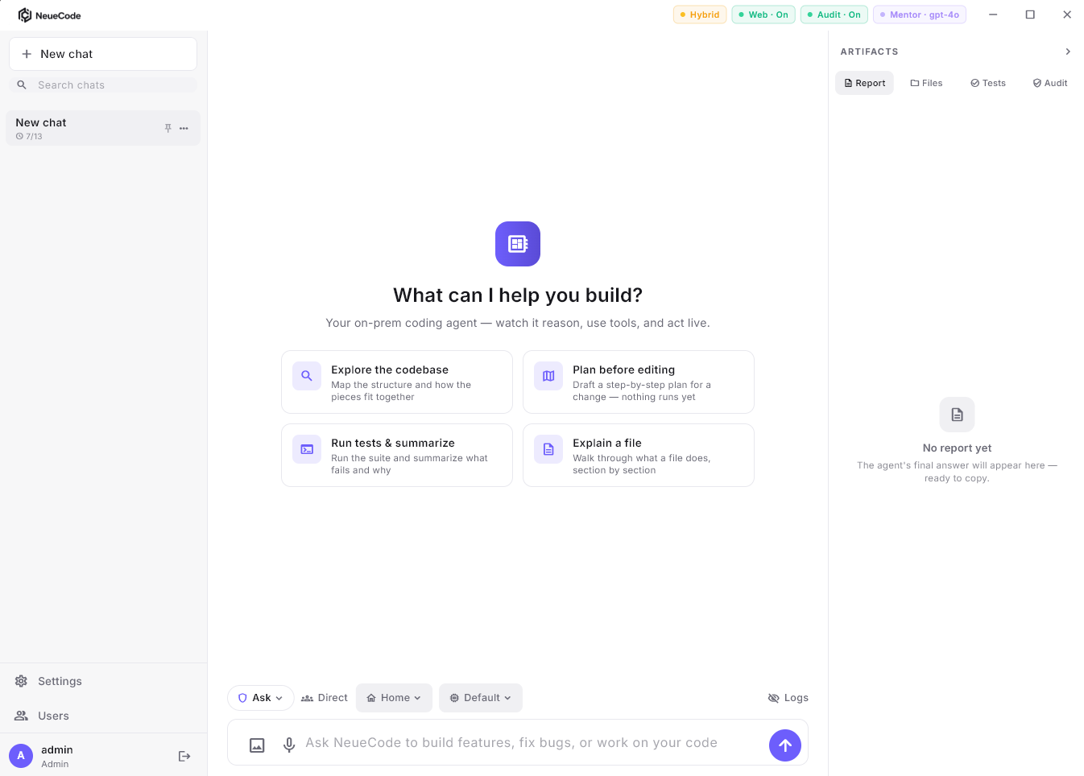
Task: Toggle the Hybrid mode badge
Action: click(x=700, y=14)
